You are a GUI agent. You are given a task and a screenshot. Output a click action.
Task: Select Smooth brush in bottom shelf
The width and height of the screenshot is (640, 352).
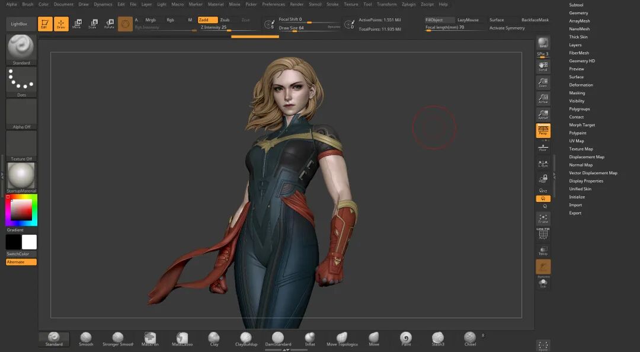click(x=86, y=339)
